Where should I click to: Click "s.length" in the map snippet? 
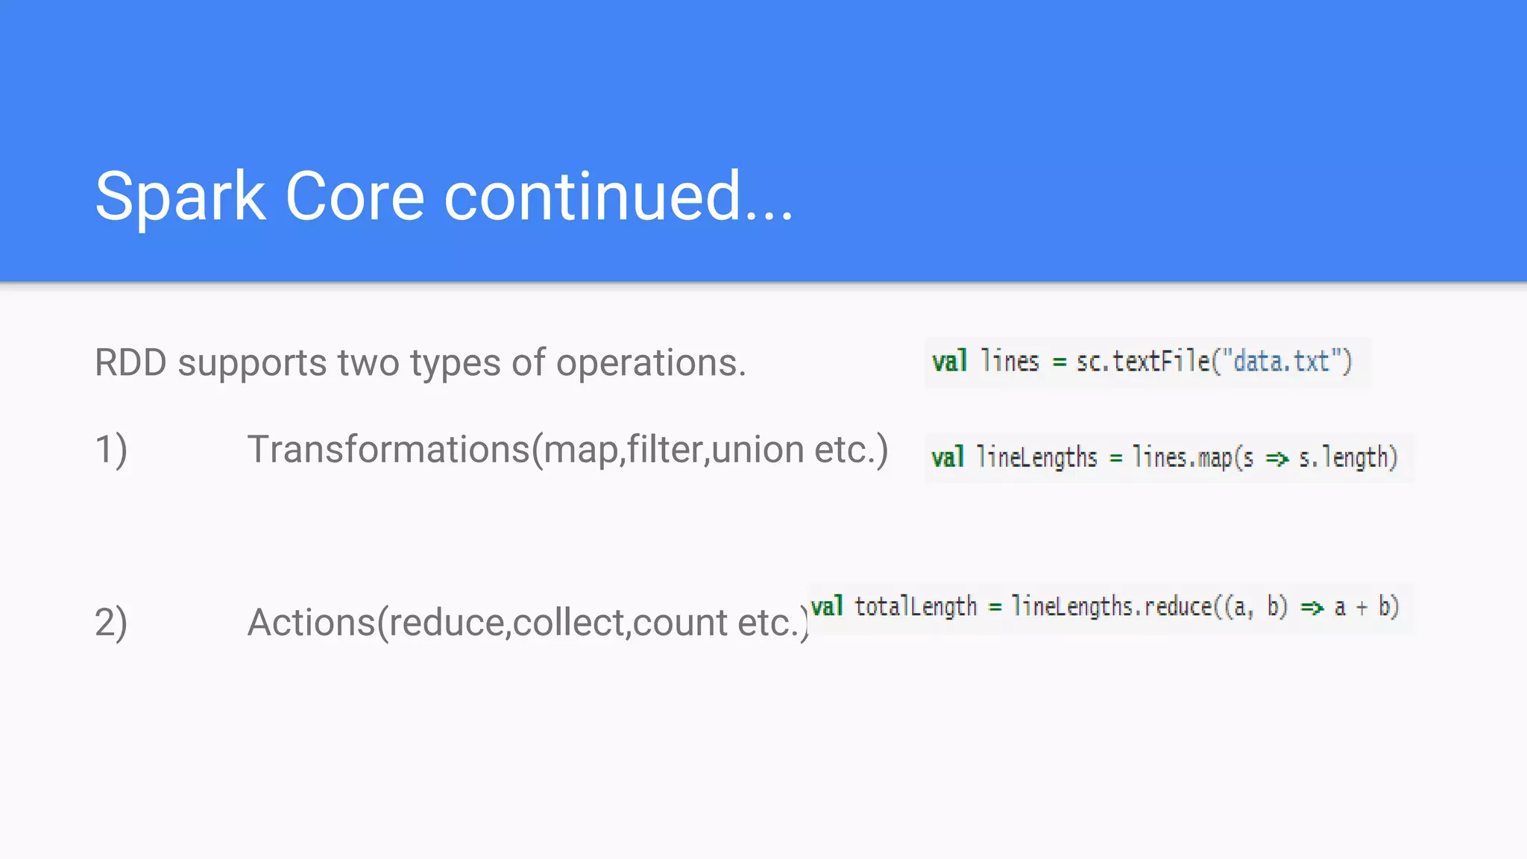1346,457
